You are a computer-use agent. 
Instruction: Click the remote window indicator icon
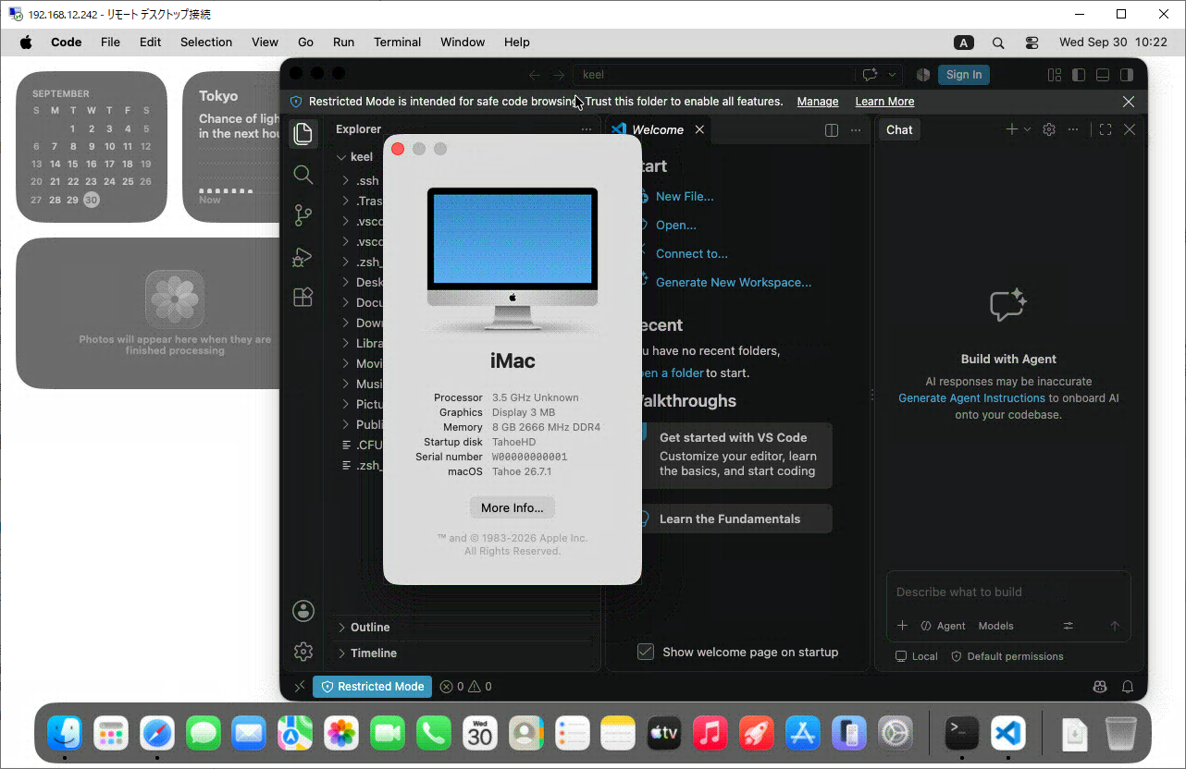299,687
